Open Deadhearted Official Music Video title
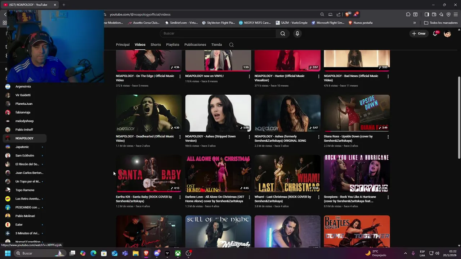The image size is (461, 259). click(145, 138)
